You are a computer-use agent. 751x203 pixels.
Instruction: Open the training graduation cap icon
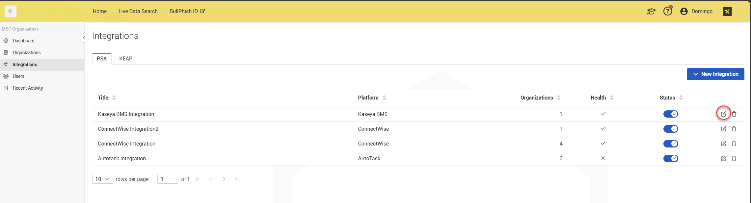[x=651, y=11]
